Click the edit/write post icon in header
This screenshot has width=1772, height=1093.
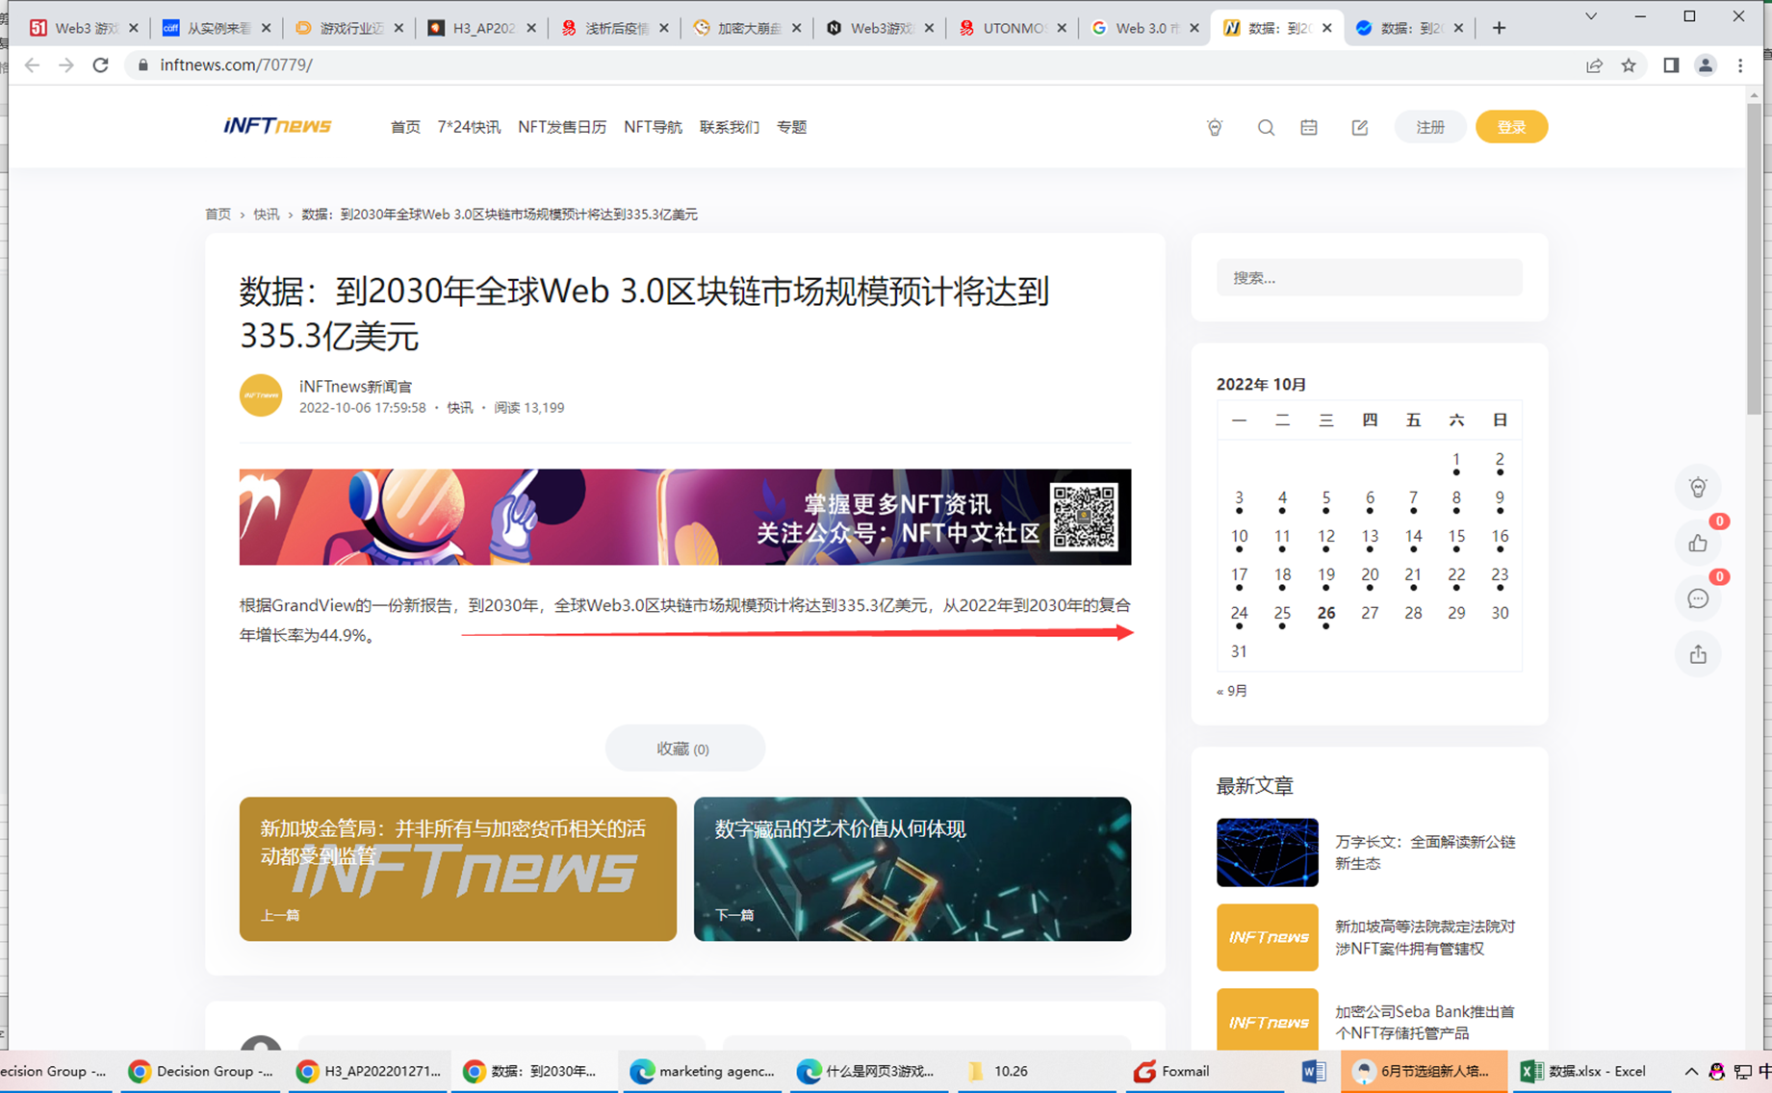[1359, 127]
